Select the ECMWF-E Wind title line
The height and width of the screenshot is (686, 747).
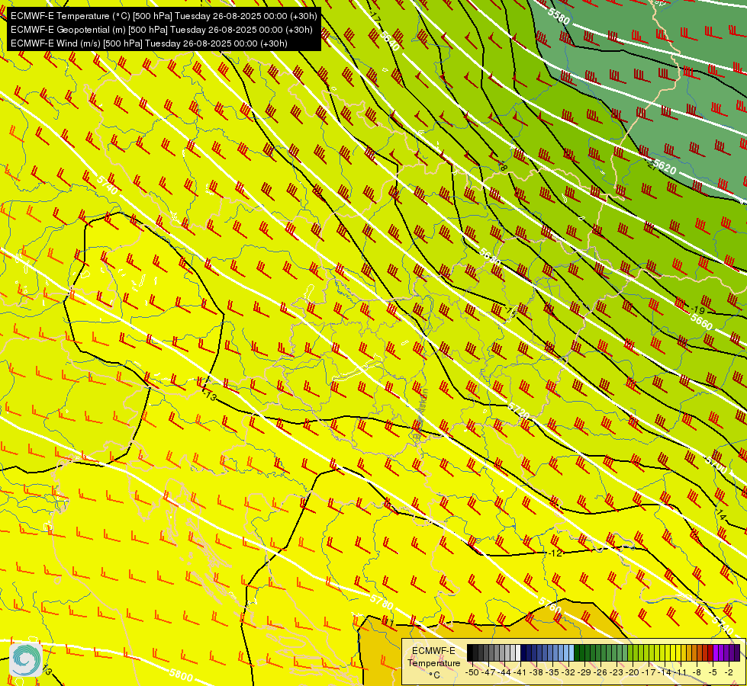coord(149,43)
